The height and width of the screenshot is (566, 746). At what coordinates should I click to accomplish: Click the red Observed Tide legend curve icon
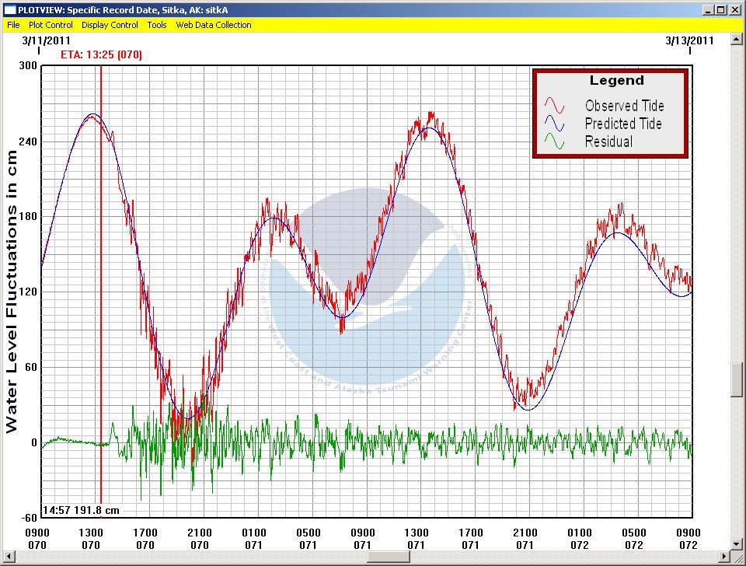[556, 106]
